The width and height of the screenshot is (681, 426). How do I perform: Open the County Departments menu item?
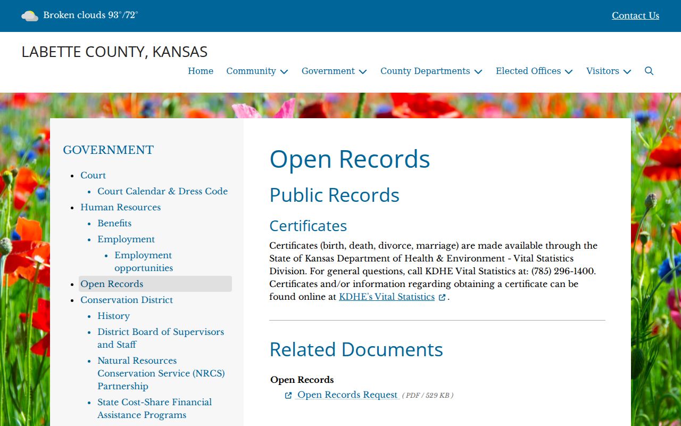point(425,71)
